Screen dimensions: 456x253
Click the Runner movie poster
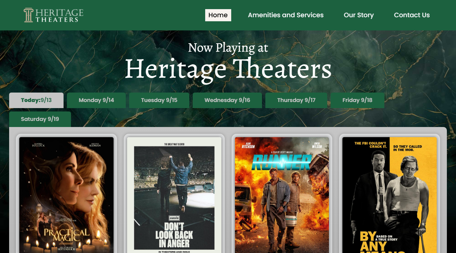pyautogui.click(x=282, y=195)
